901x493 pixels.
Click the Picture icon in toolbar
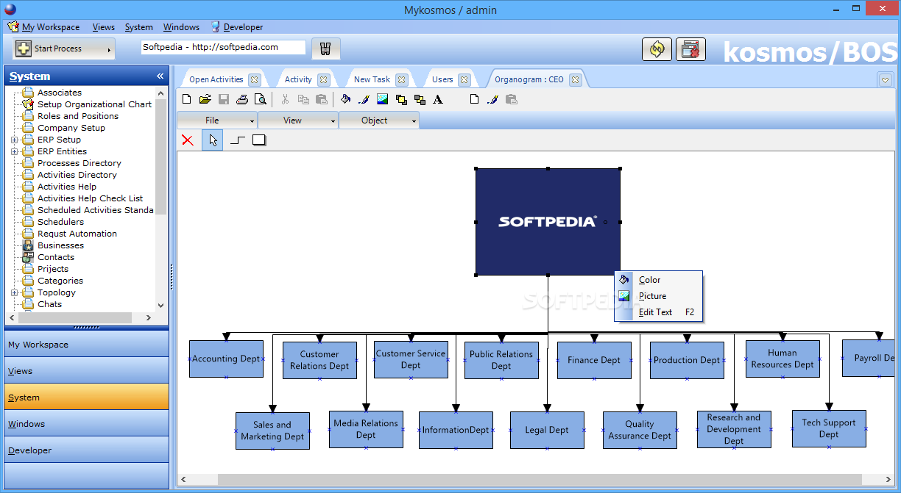[x=383, y=99]
